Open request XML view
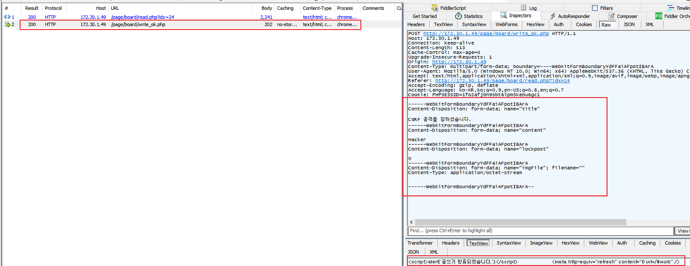The image size is (690, 266). coord(650,24)
